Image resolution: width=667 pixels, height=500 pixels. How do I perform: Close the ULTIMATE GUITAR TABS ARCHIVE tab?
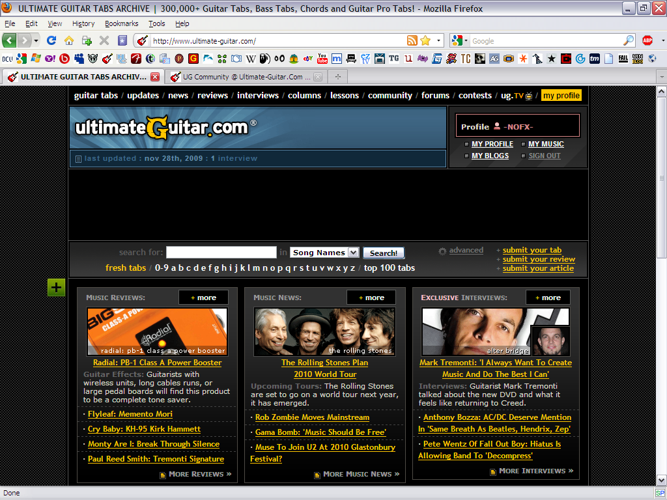pyautogui.click(x=155, y=77)
